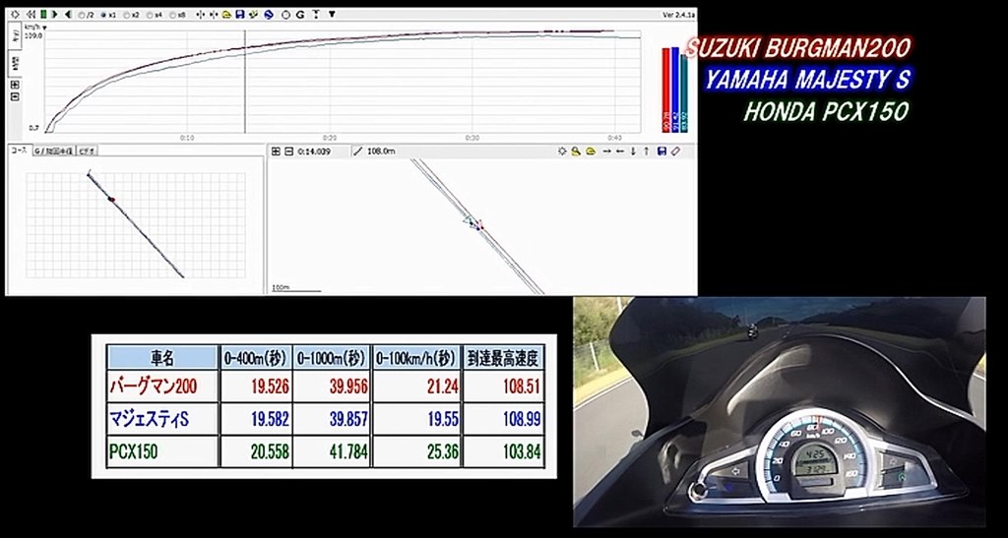Switch to the G / 旋回半径 tab

[x=53, y=151]
